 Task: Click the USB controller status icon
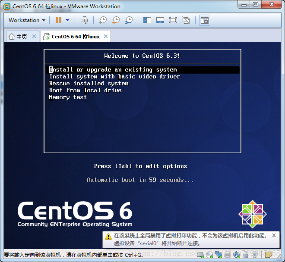click(x=245, y=255)
